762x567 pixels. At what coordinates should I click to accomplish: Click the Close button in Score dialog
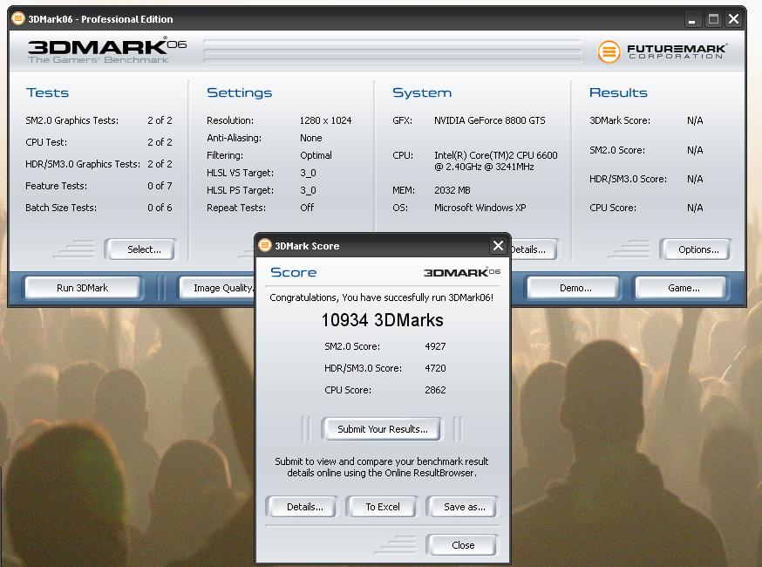pyautogui.click(x=462, y=545)
